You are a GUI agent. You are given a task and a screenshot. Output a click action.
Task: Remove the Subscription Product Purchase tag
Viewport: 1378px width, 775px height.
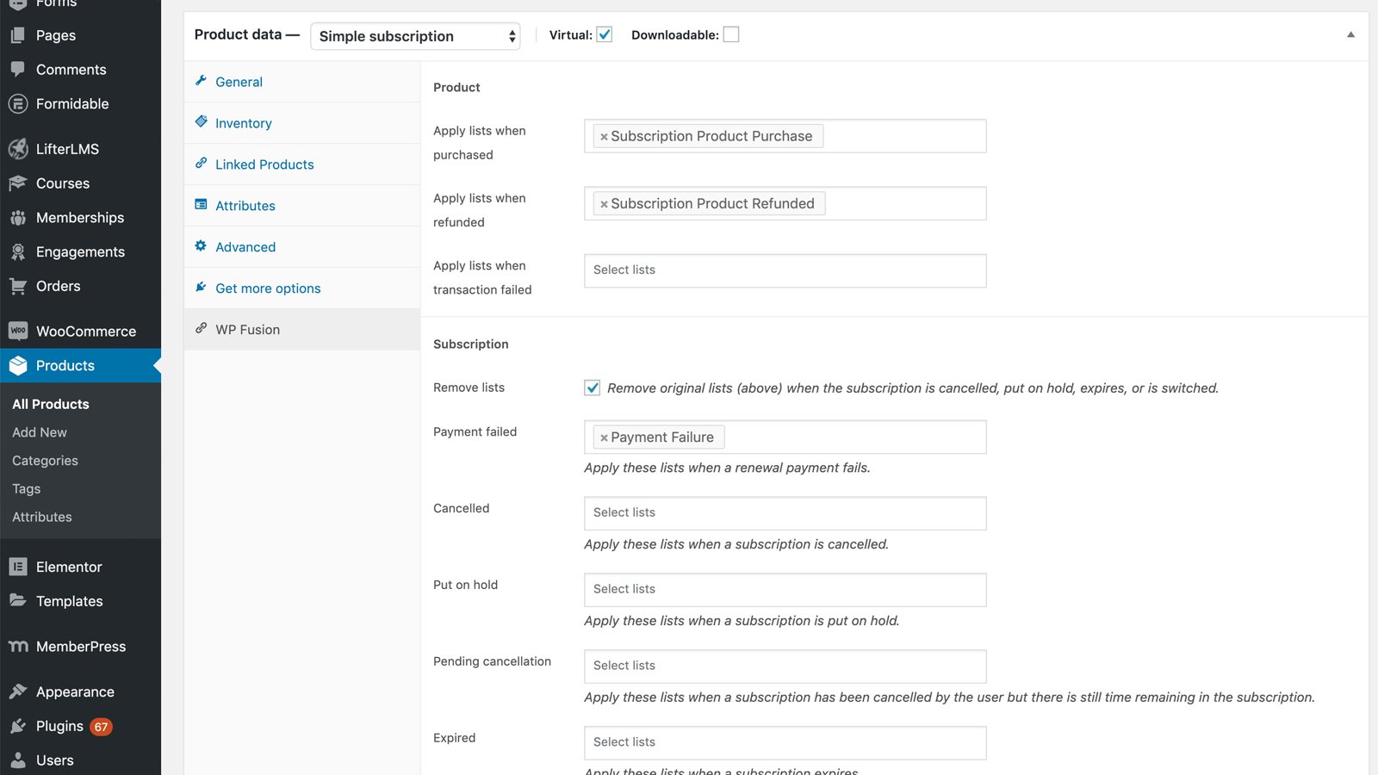click(603, 135)
